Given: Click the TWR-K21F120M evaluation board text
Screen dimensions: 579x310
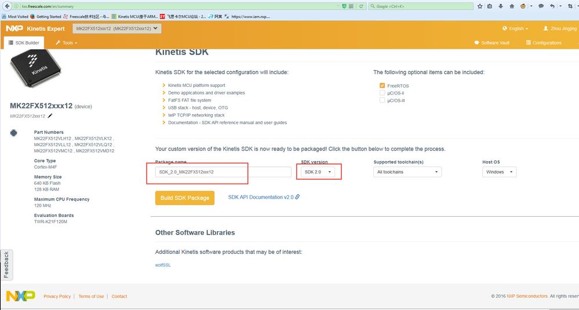Looking at the screenshot, I should [50, 222].
